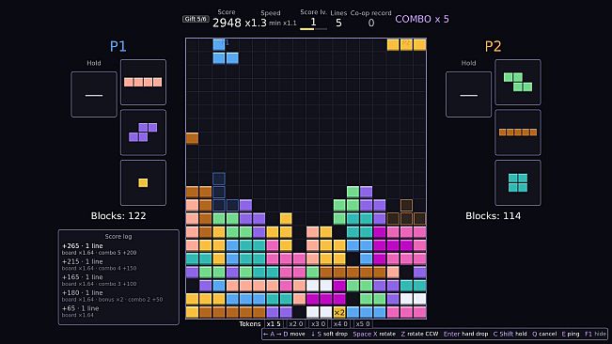Image resolution: width=612 pixels, height=344 pixels.
Task: Click P2's teal square piece preview
Action: point(518,182)
